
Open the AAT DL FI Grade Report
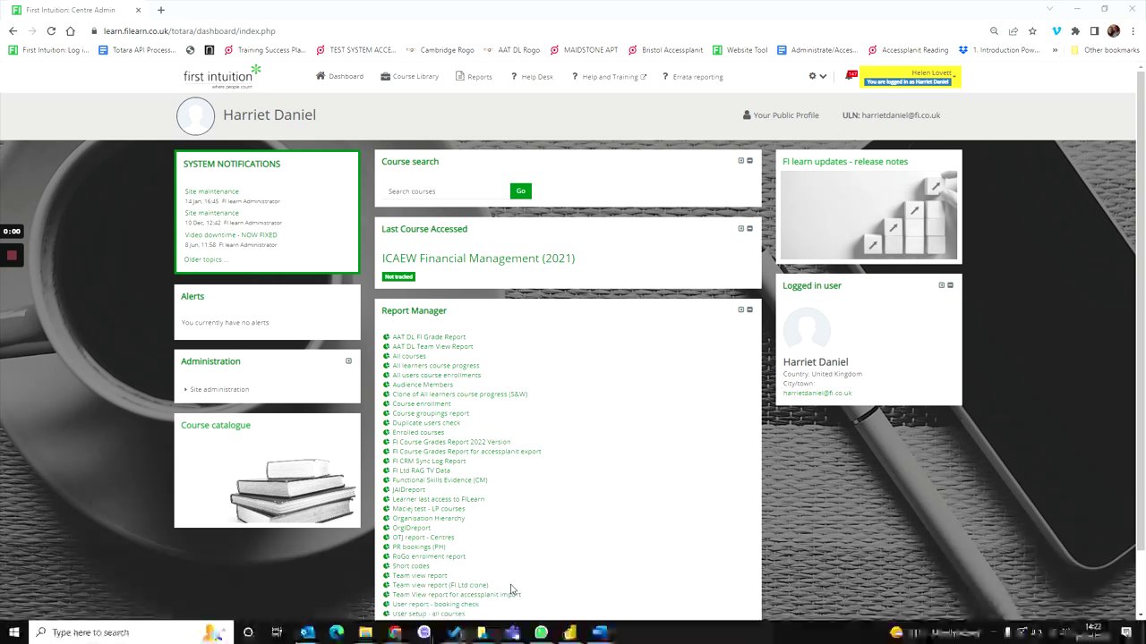[x=429, y=337]
